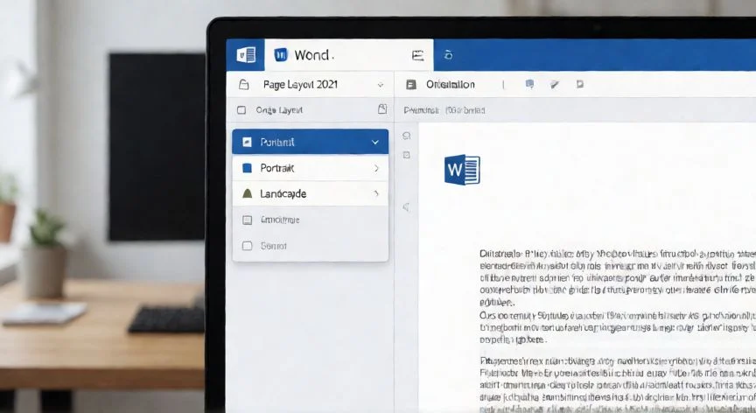The width and height of the screenshot is (756, 413).
Task: Select the Onge Layout label
Action: point(279,110)
